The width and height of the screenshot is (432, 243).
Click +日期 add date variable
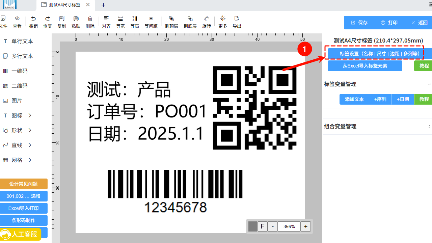tap(403, 99)
